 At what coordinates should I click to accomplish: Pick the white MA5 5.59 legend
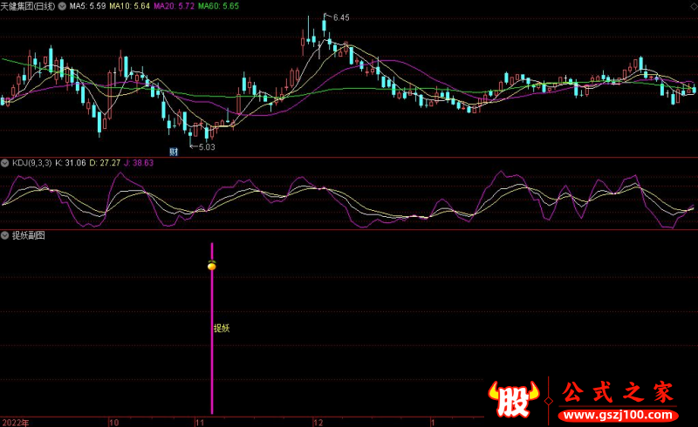coord(87,5)
